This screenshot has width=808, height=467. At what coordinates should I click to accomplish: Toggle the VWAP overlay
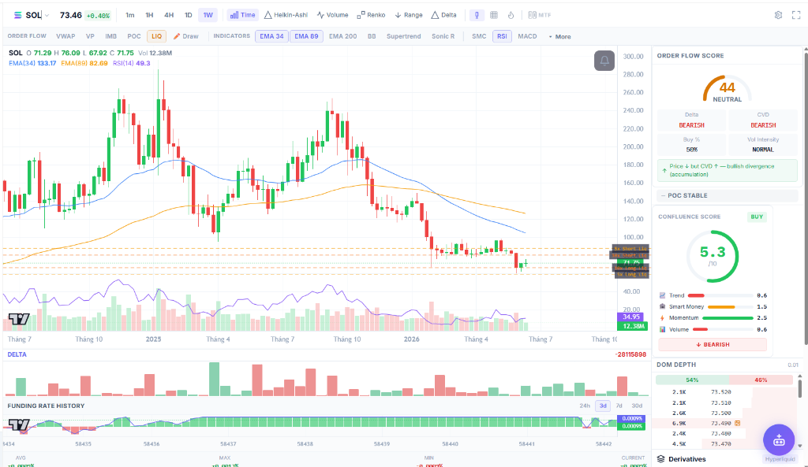65,36
